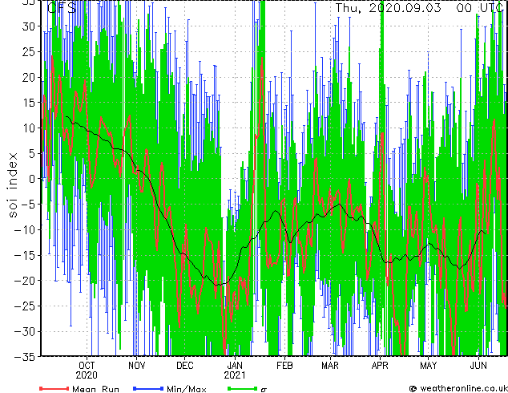Click the 10 y-axis value
Image resolution: width=508 pixels, height=393 pixels.
(29, 128)
